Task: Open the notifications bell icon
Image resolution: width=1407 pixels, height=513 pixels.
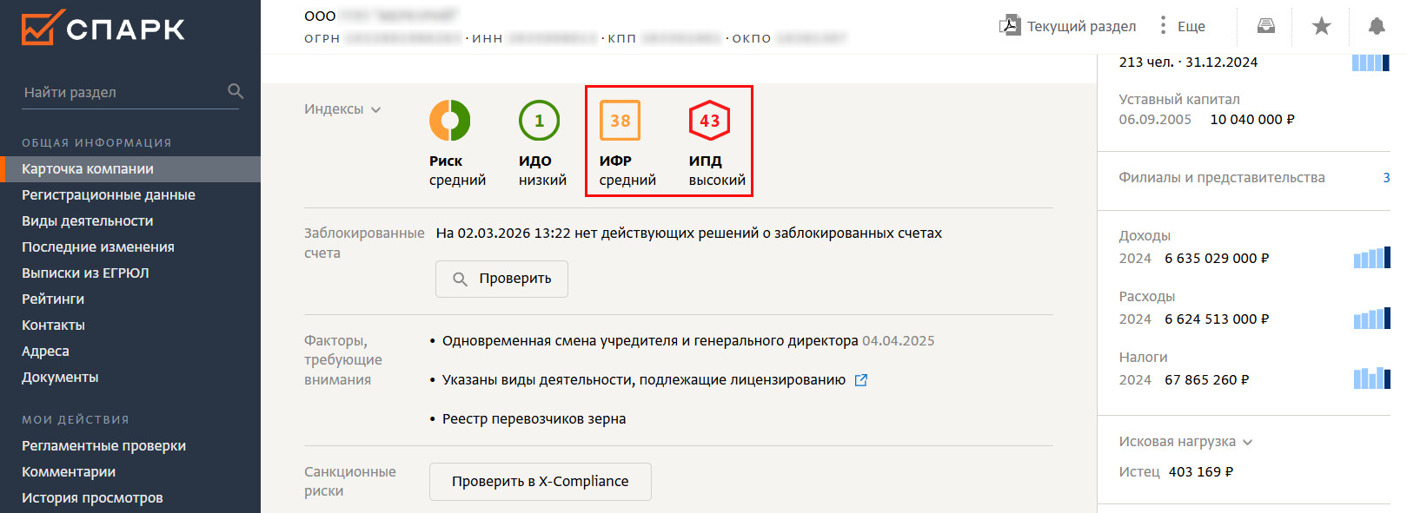Action: (x=1376, y=26)
